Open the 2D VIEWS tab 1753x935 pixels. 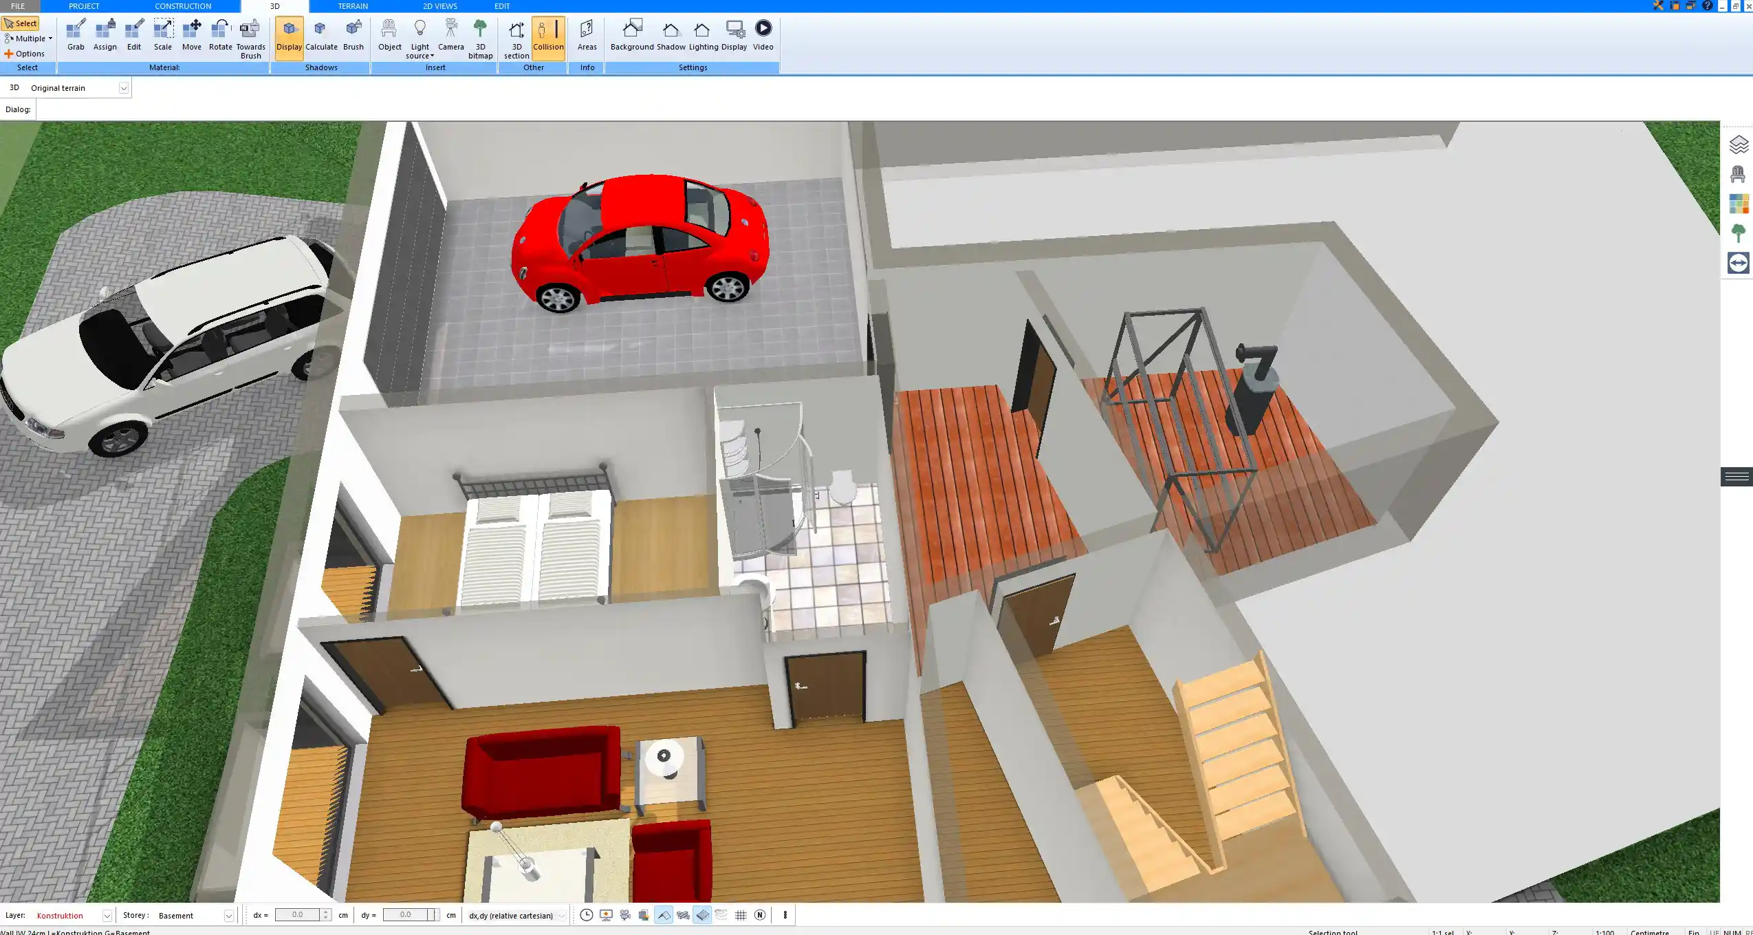pyautogui.click(x=440, y=6)
